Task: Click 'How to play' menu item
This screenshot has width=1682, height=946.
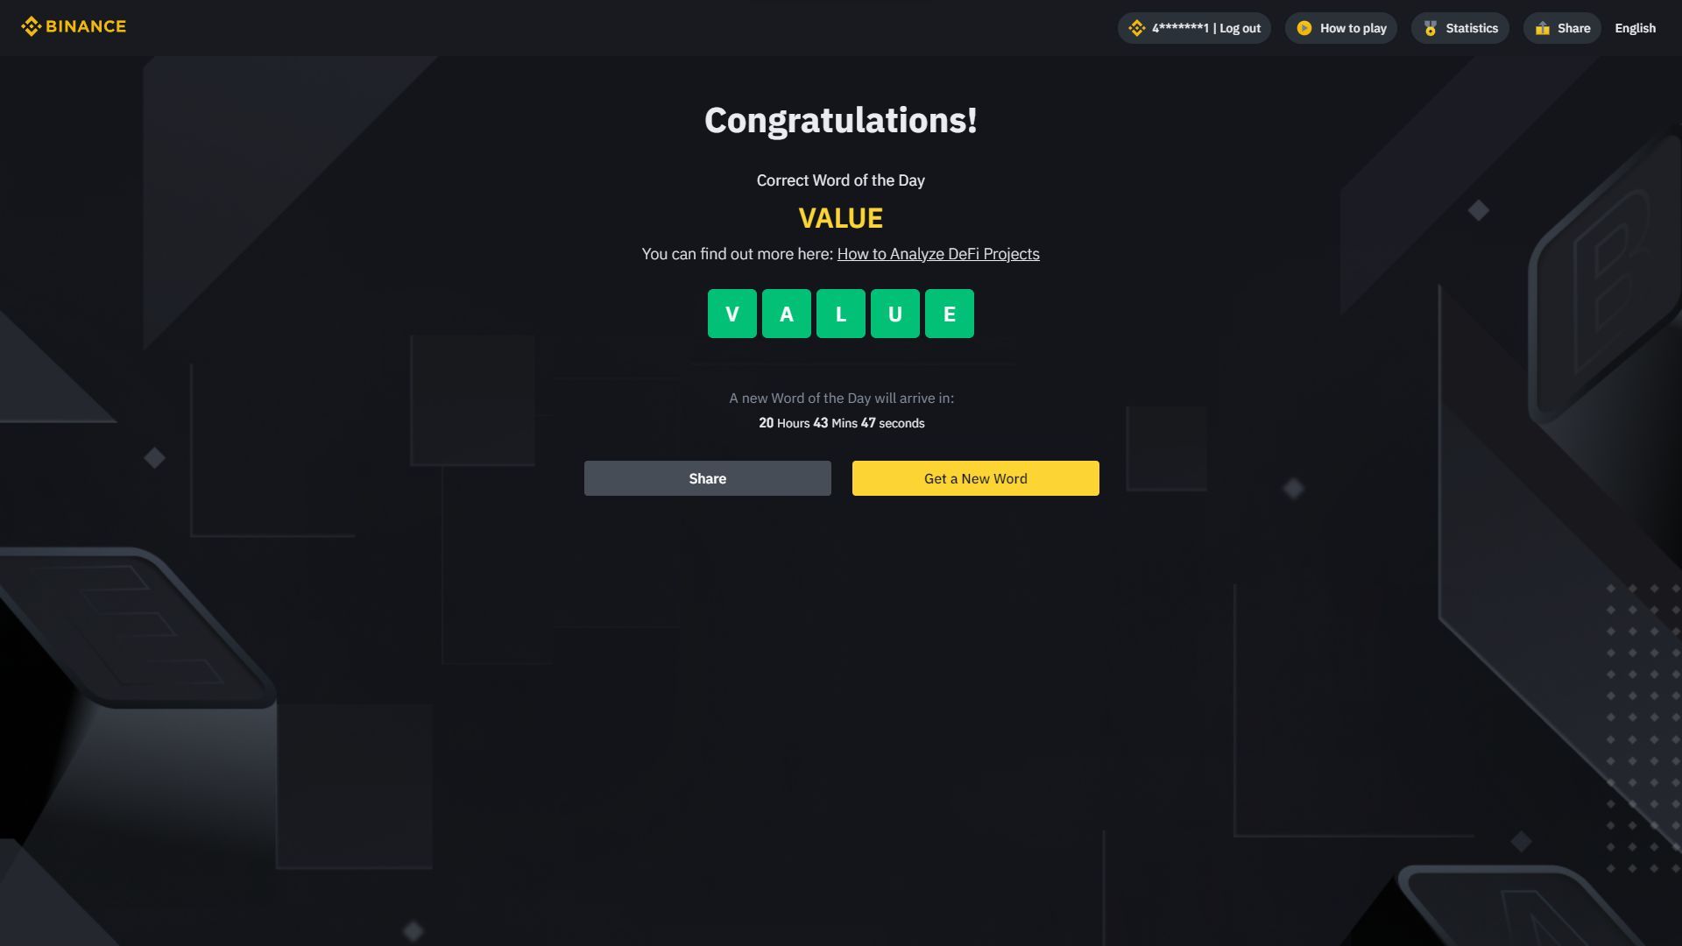Action: pos(1341,28)
